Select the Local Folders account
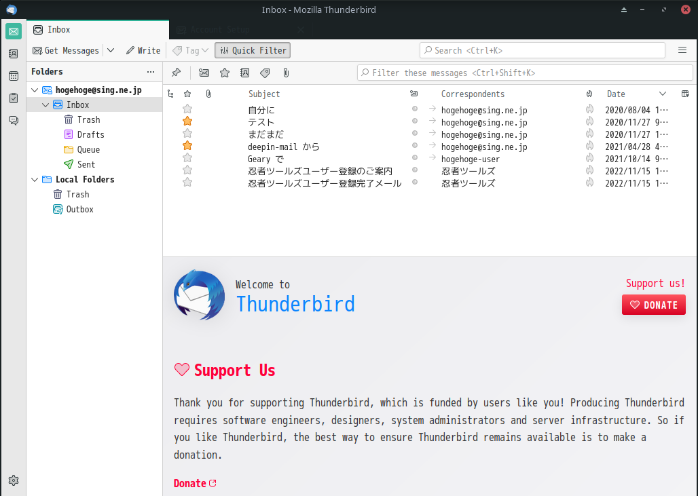Image resolution: width=698 pixels, height=496 pixels. pyautogui.click(x=94, y=180)
